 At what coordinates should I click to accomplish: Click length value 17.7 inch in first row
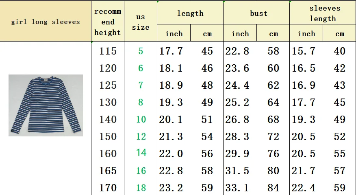[171, 51]
